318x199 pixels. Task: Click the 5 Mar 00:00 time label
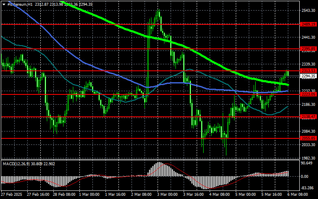point(246,195)
